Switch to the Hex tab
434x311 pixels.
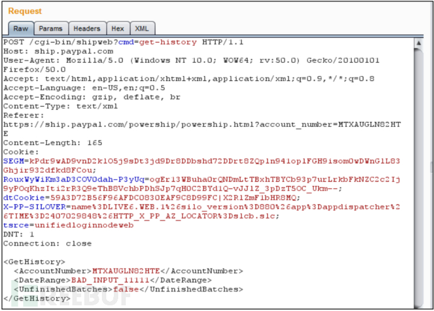[118, 28]
